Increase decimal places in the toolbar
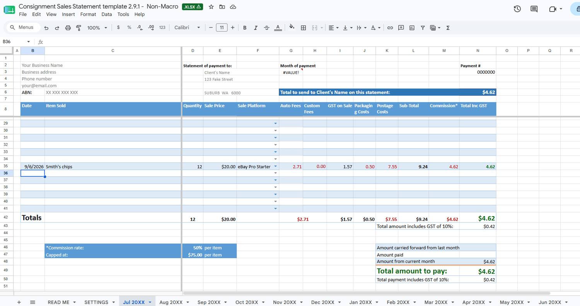The height and width of the screenshot is (306, 580). click(151, 28)
